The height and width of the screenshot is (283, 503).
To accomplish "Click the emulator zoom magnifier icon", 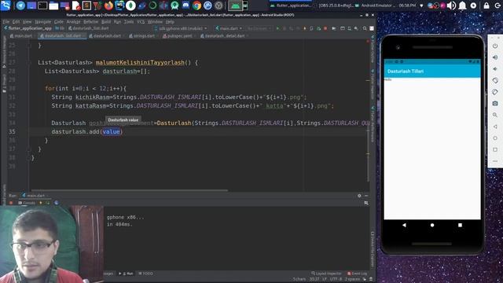I will click(495, 115).
